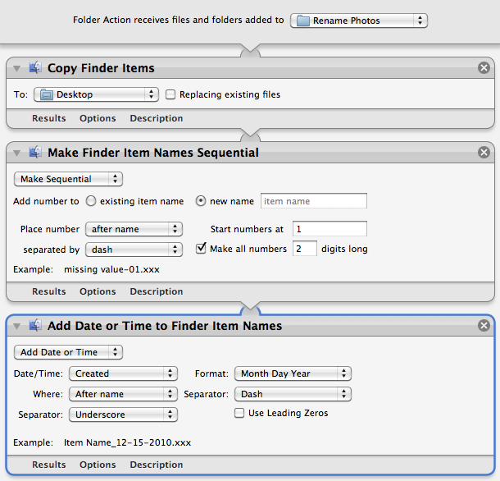Image resolution: width=500 pixels, height=481 pixels.
Task: Open the Date/Time Created dropdown
Action: coord(123,373)
